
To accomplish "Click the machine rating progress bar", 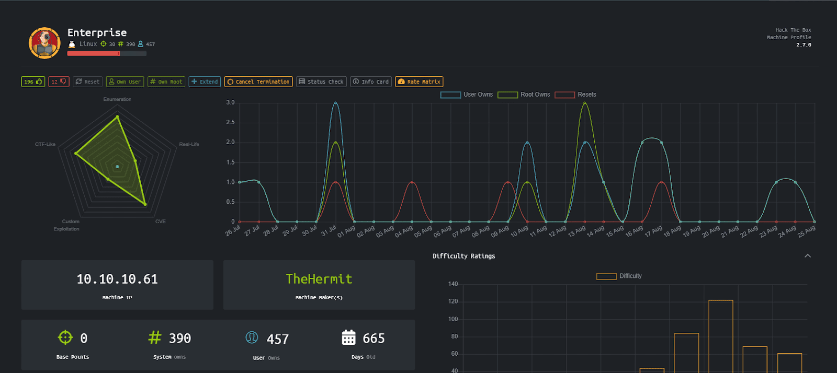I will click(x=107, y=53).
